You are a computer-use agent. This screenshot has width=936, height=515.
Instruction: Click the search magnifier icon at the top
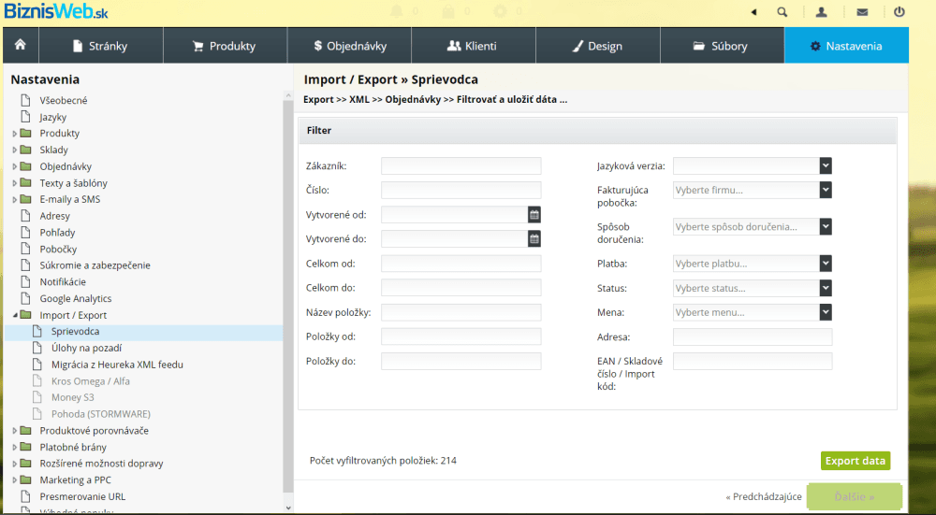782,11
